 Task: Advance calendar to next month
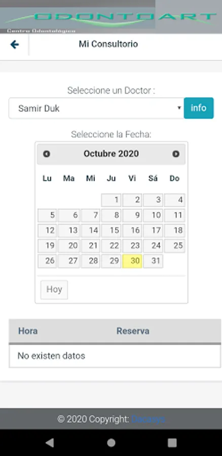(176, 154)
